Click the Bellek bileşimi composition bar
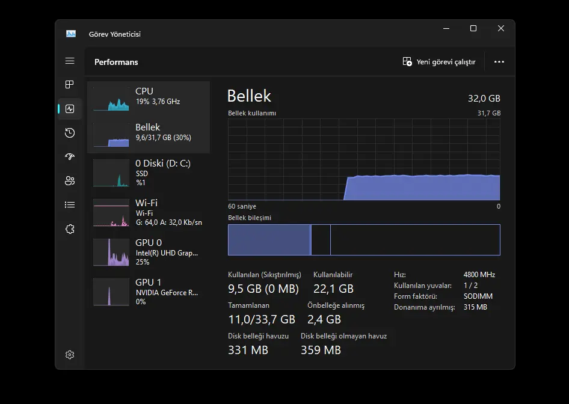The width and height of the screenshot is (569, 404). point(364,240)
